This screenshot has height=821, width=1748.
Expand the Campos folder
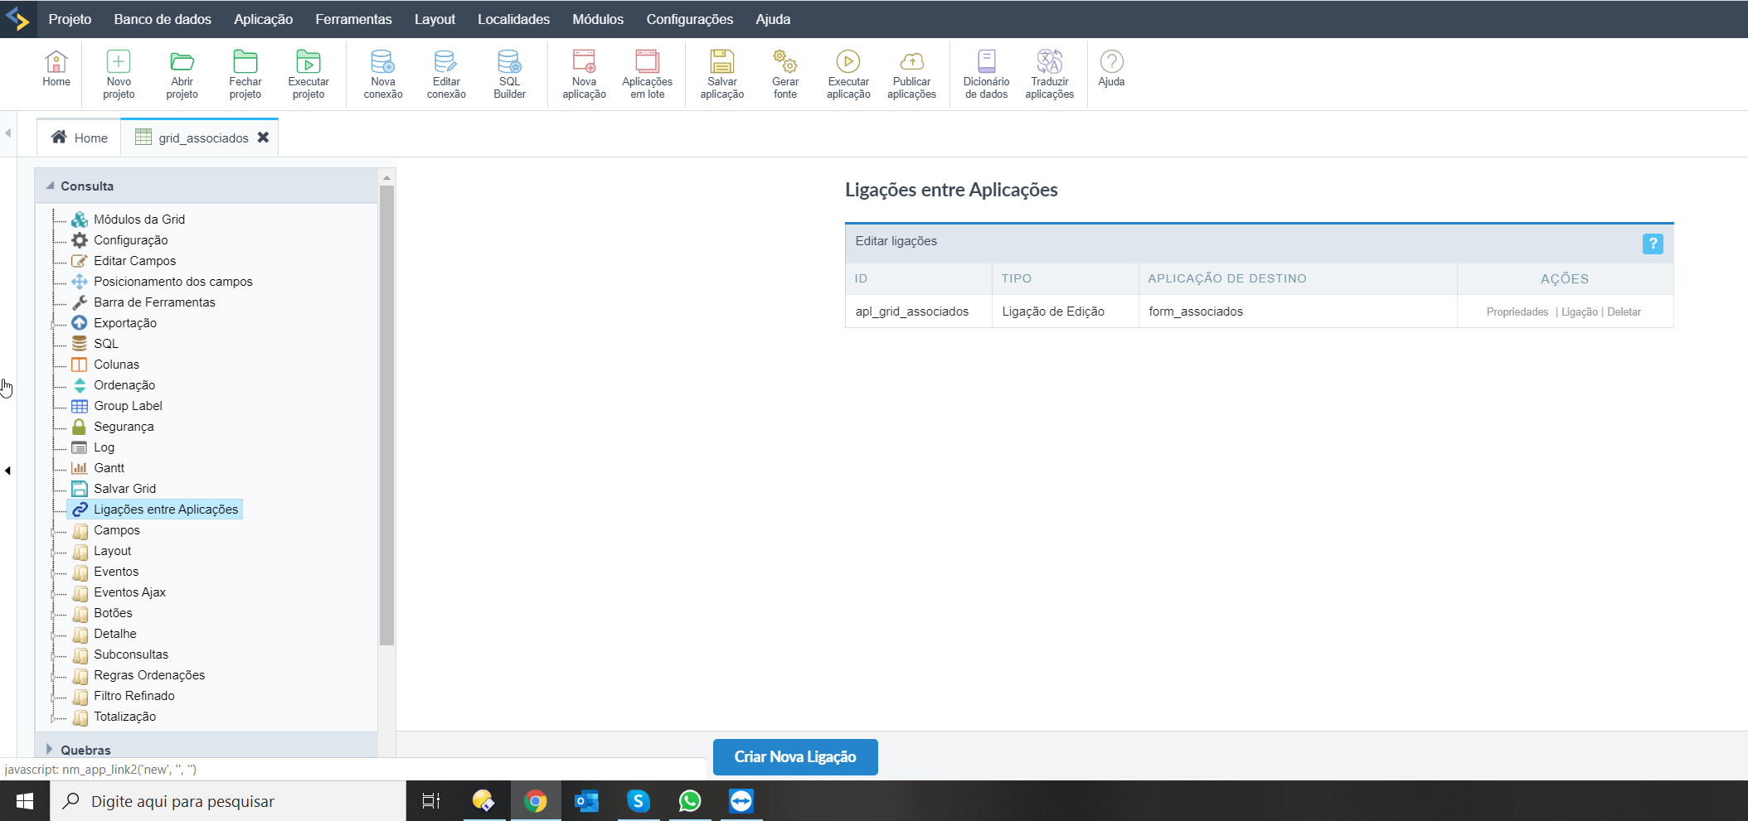[x=53, y=530]
